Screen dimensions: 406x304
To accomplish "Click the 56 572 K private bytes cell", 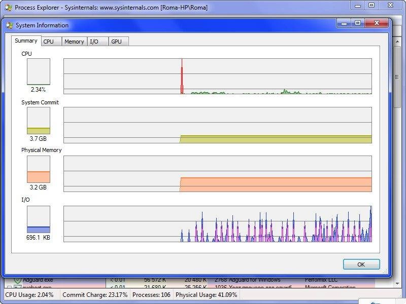I will pos(155,280).
